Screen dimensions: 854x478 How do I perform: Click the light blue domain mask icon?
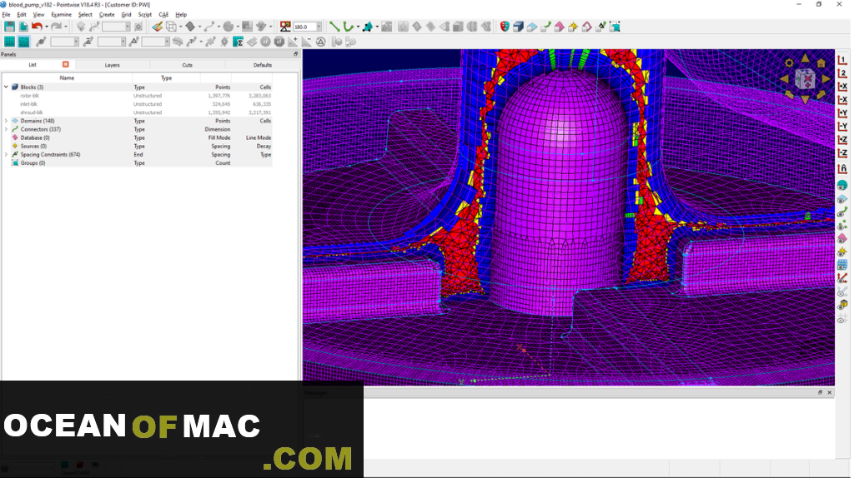pyautogui.click(x=531, y=27)
